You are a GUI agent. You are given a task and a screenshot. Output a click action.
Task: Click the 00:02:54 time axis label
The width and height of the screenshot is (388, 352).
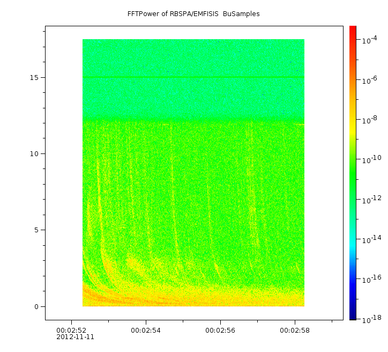146,331
